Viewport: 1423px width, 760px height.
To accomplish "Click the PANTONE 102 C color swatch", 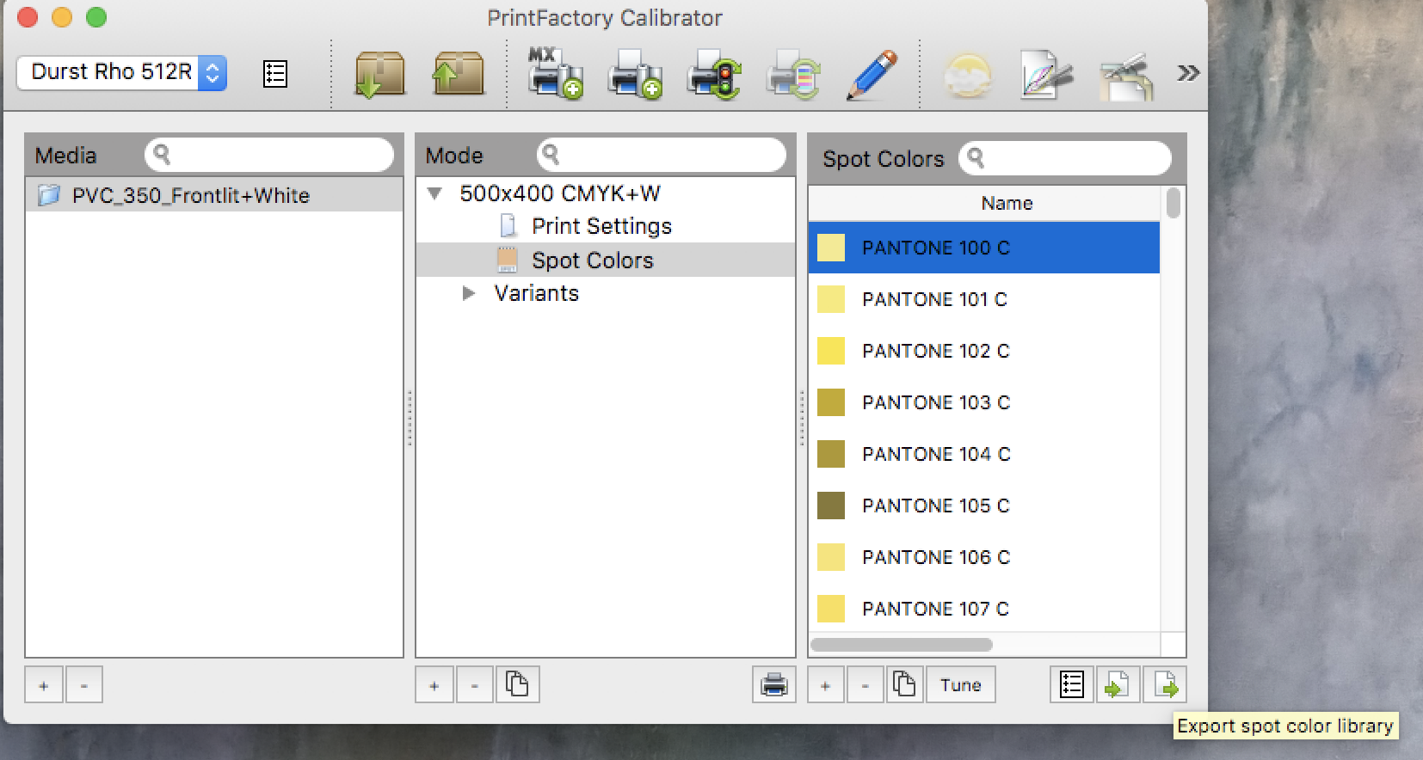I will [x=831, y=351].
